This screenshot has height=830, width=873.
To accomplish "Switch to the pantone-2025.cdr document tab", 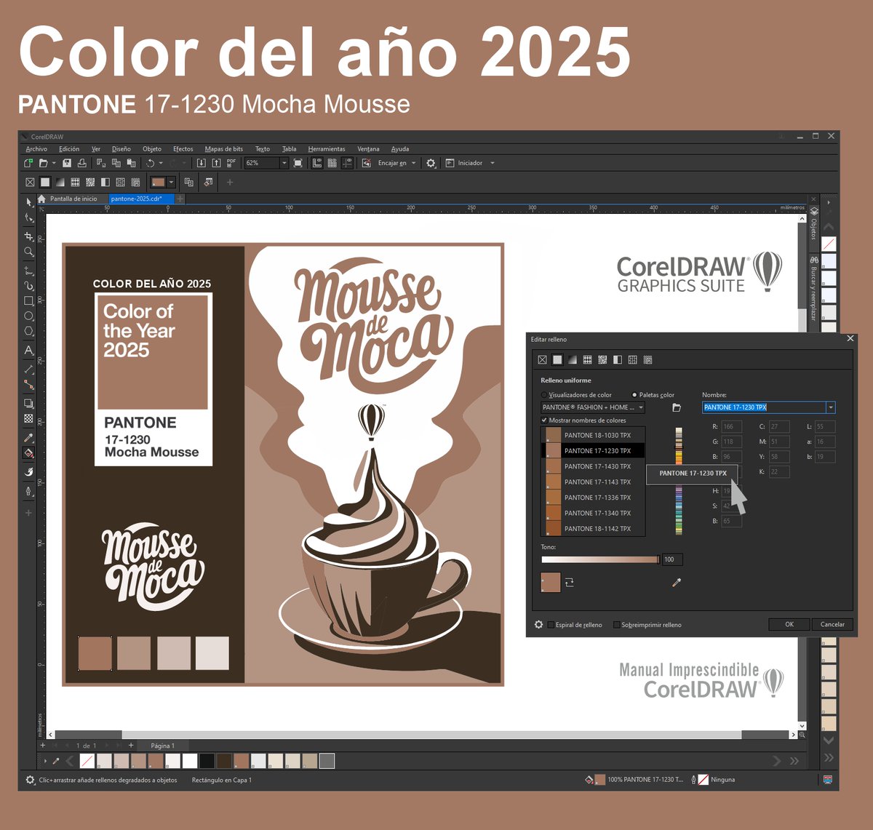I will 137,199.
